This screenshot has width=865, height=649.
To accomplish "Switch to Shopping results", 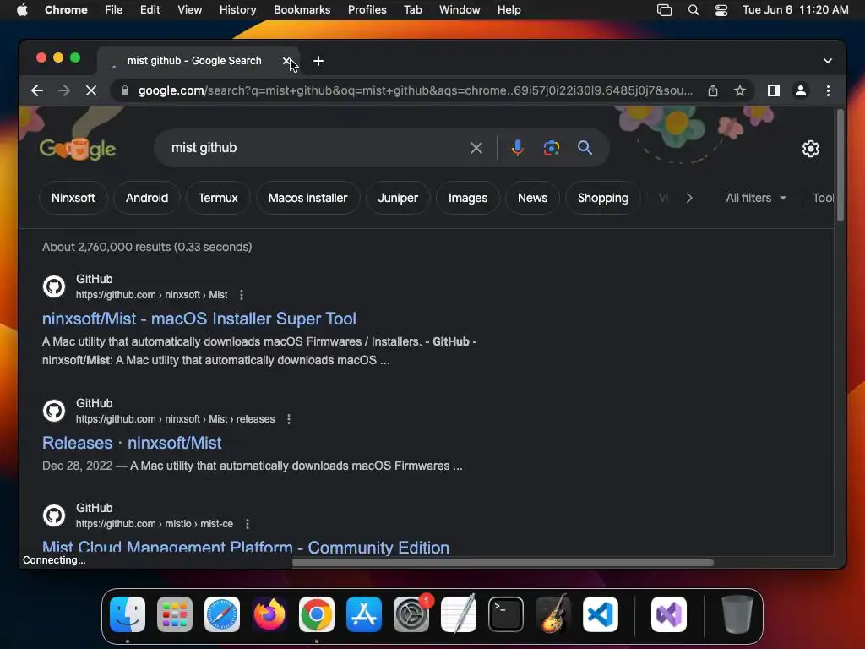I will point(603,198).
